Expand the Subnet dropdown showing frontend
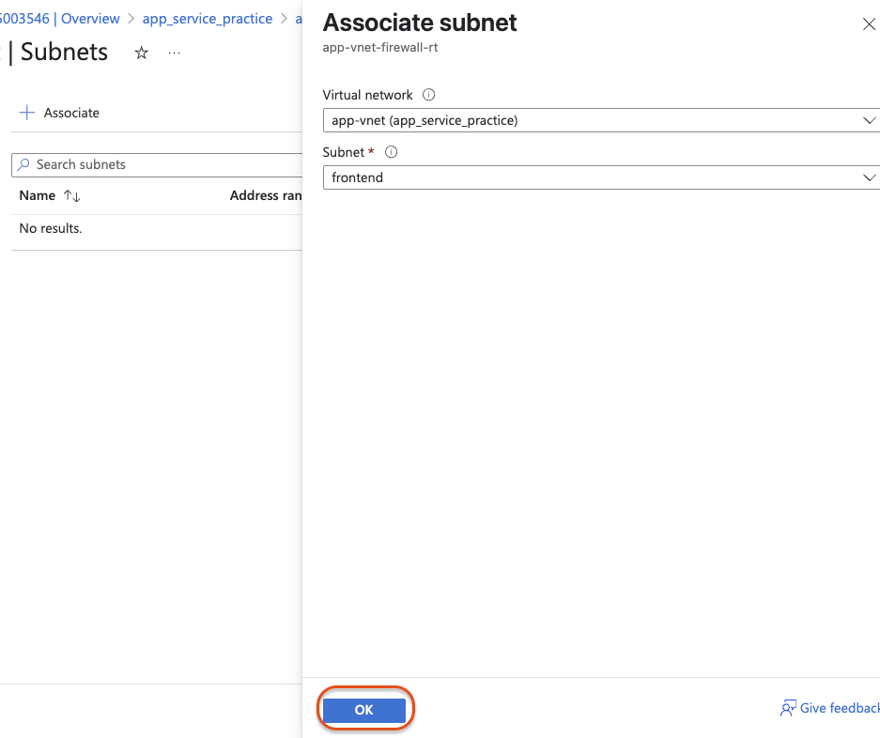880x738 pixels. [601, 177]
